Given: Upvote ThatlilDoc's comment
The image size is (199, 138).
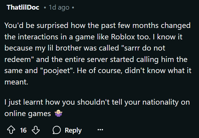Looking at the screenshot, I should [11, 130].
